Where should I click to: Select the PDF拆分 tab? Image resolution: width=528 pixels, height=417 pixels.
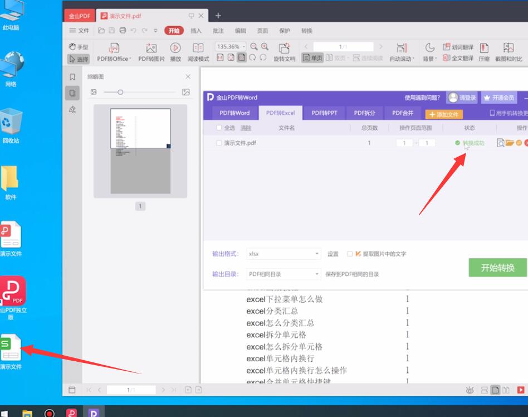click(x=364, y=113)
